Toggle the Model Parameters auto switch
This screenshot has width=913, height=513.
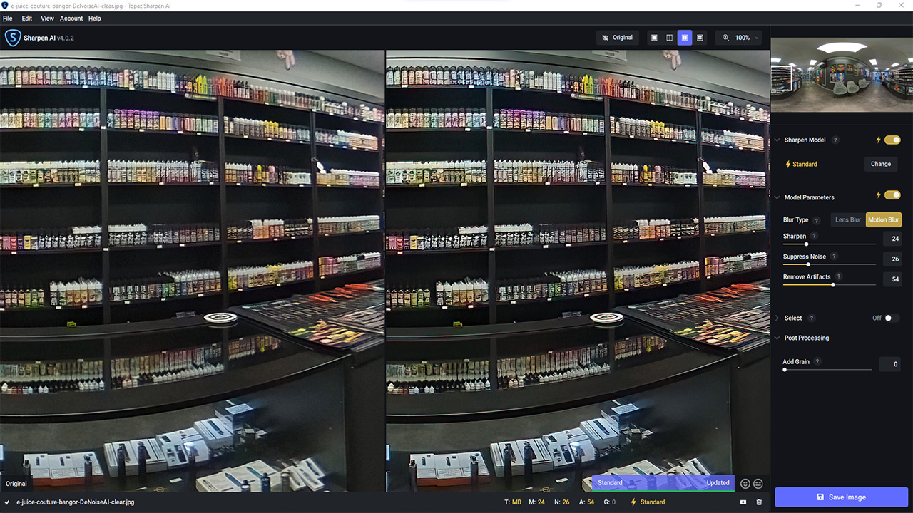[892, 195]
